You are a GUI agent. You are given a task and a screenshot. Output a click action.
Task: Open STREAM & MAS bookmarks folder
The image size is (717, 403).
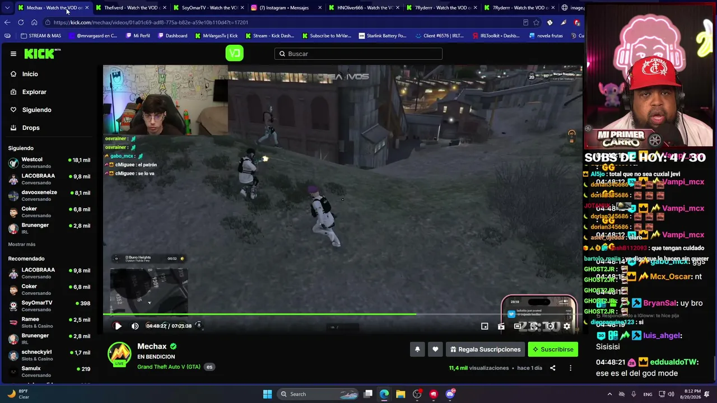click(41, 36)
